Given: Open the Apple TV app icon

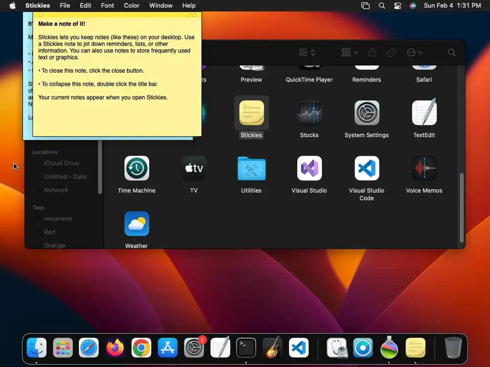Looking at the screenshot, I should (x=194, y=168).
